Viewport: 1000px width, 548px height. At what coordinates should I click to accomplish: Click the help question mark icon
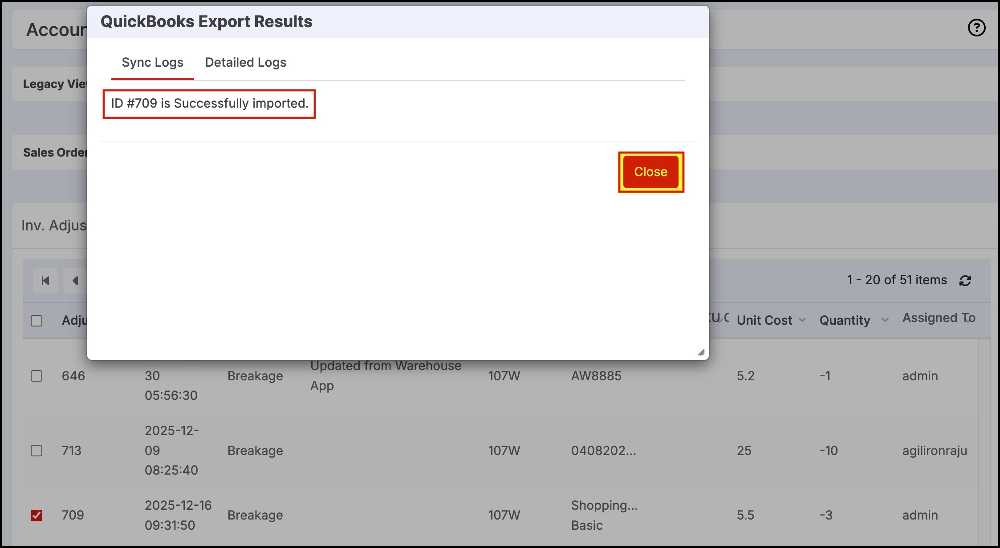[976, 28]
